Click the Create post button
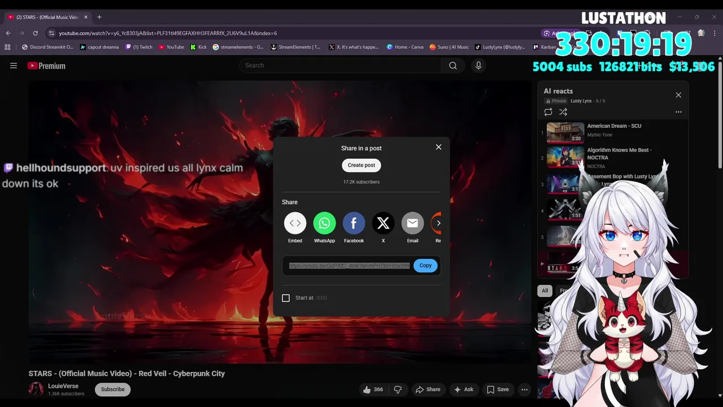 [361, 165]
